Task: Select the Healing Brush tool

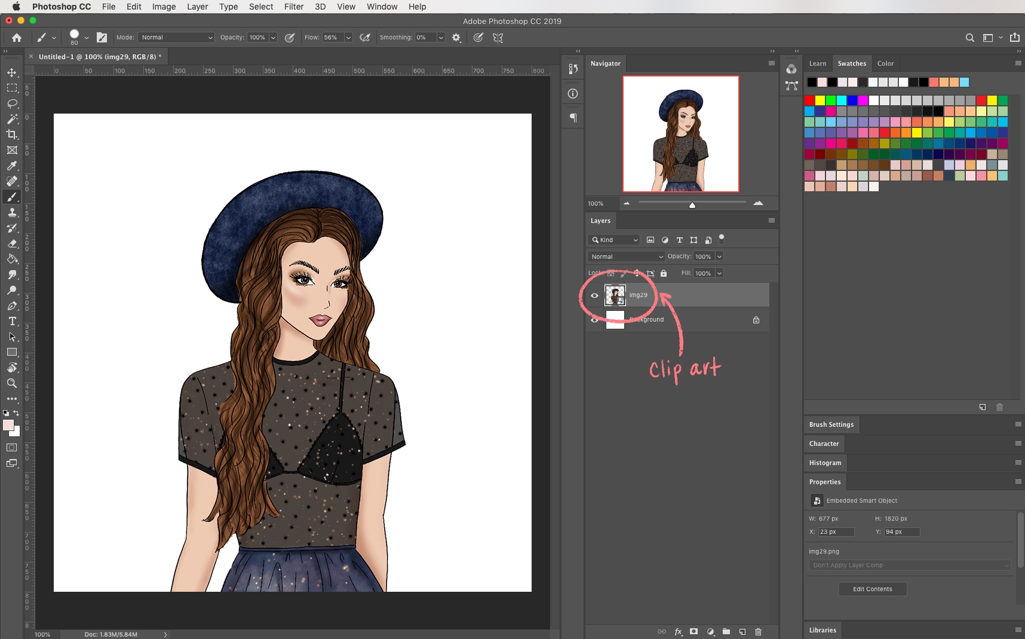Action: tap(12, 181)
